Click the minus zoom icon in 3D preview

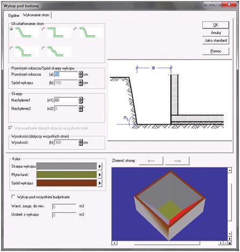click(x=226, y=243)
